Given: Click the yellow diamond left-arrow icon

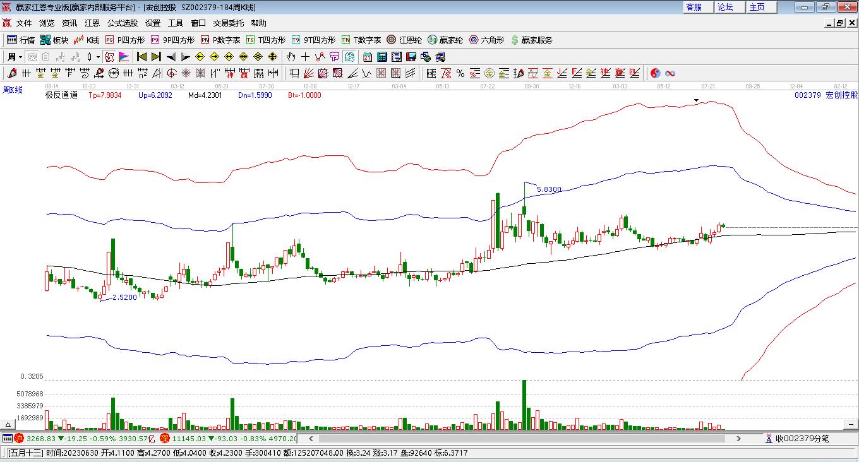Looking at the screenshot, I should pos(200,57).
